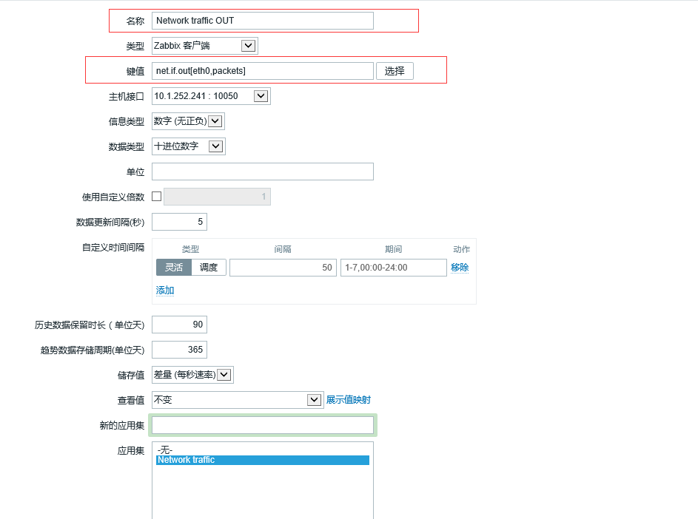The height and width of the screenshot is (519, 698).
Task: Open the 查看值 dropdown showing 不变
Action: 238,400
